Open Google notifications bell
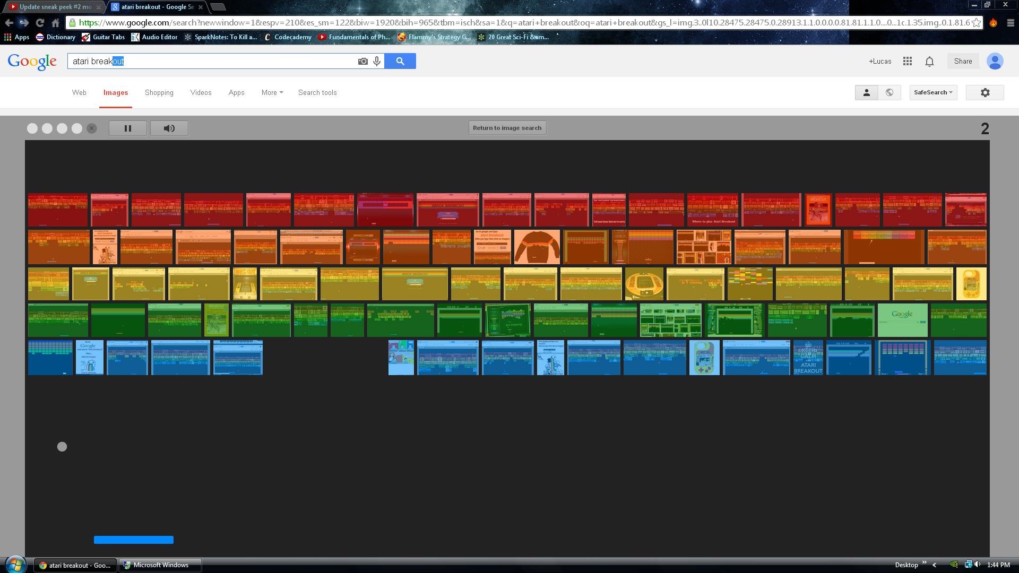 [x=929, y=62]
